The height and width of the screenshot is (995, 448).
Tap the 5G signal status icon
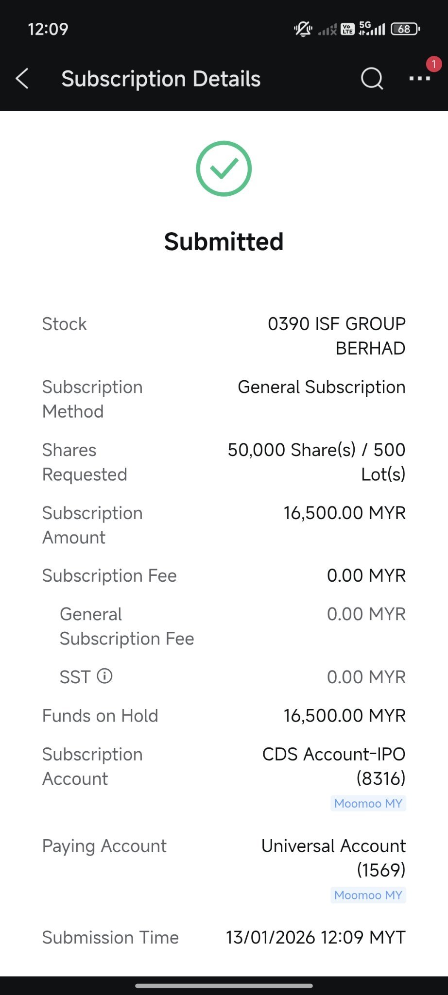372,29
